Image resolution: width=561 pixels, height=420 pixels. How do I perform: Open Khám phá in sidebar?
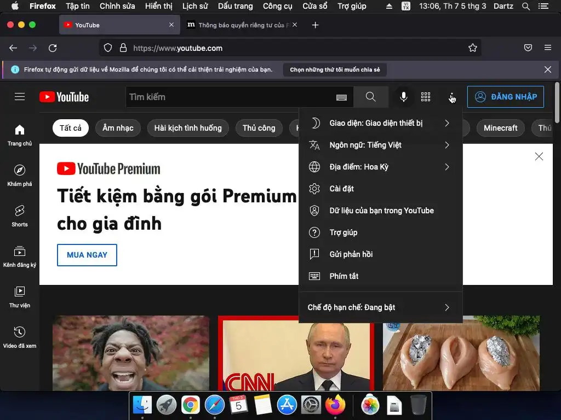pos(20,176)
